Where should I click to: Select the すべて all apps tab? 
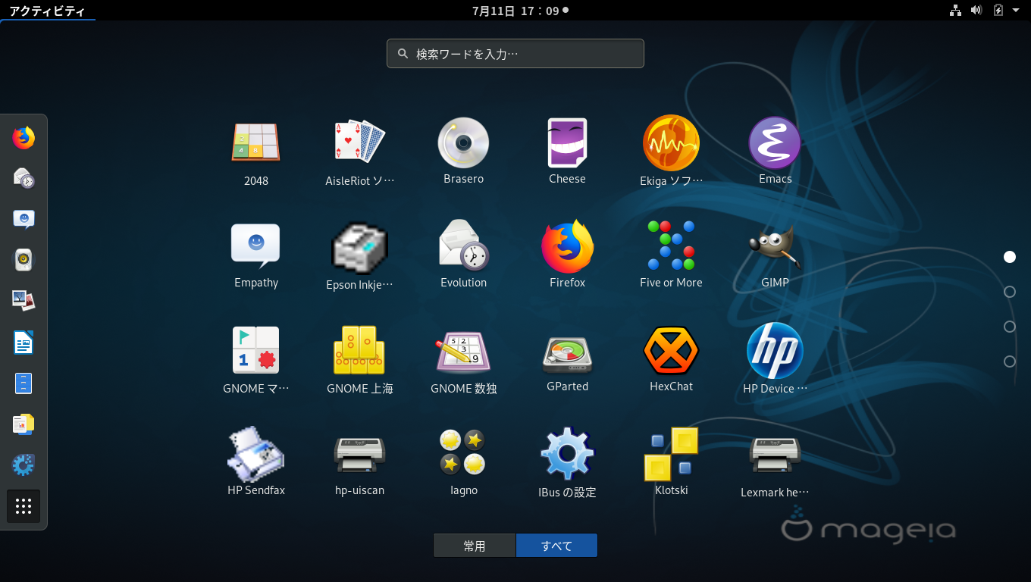(x=557, y=546)
